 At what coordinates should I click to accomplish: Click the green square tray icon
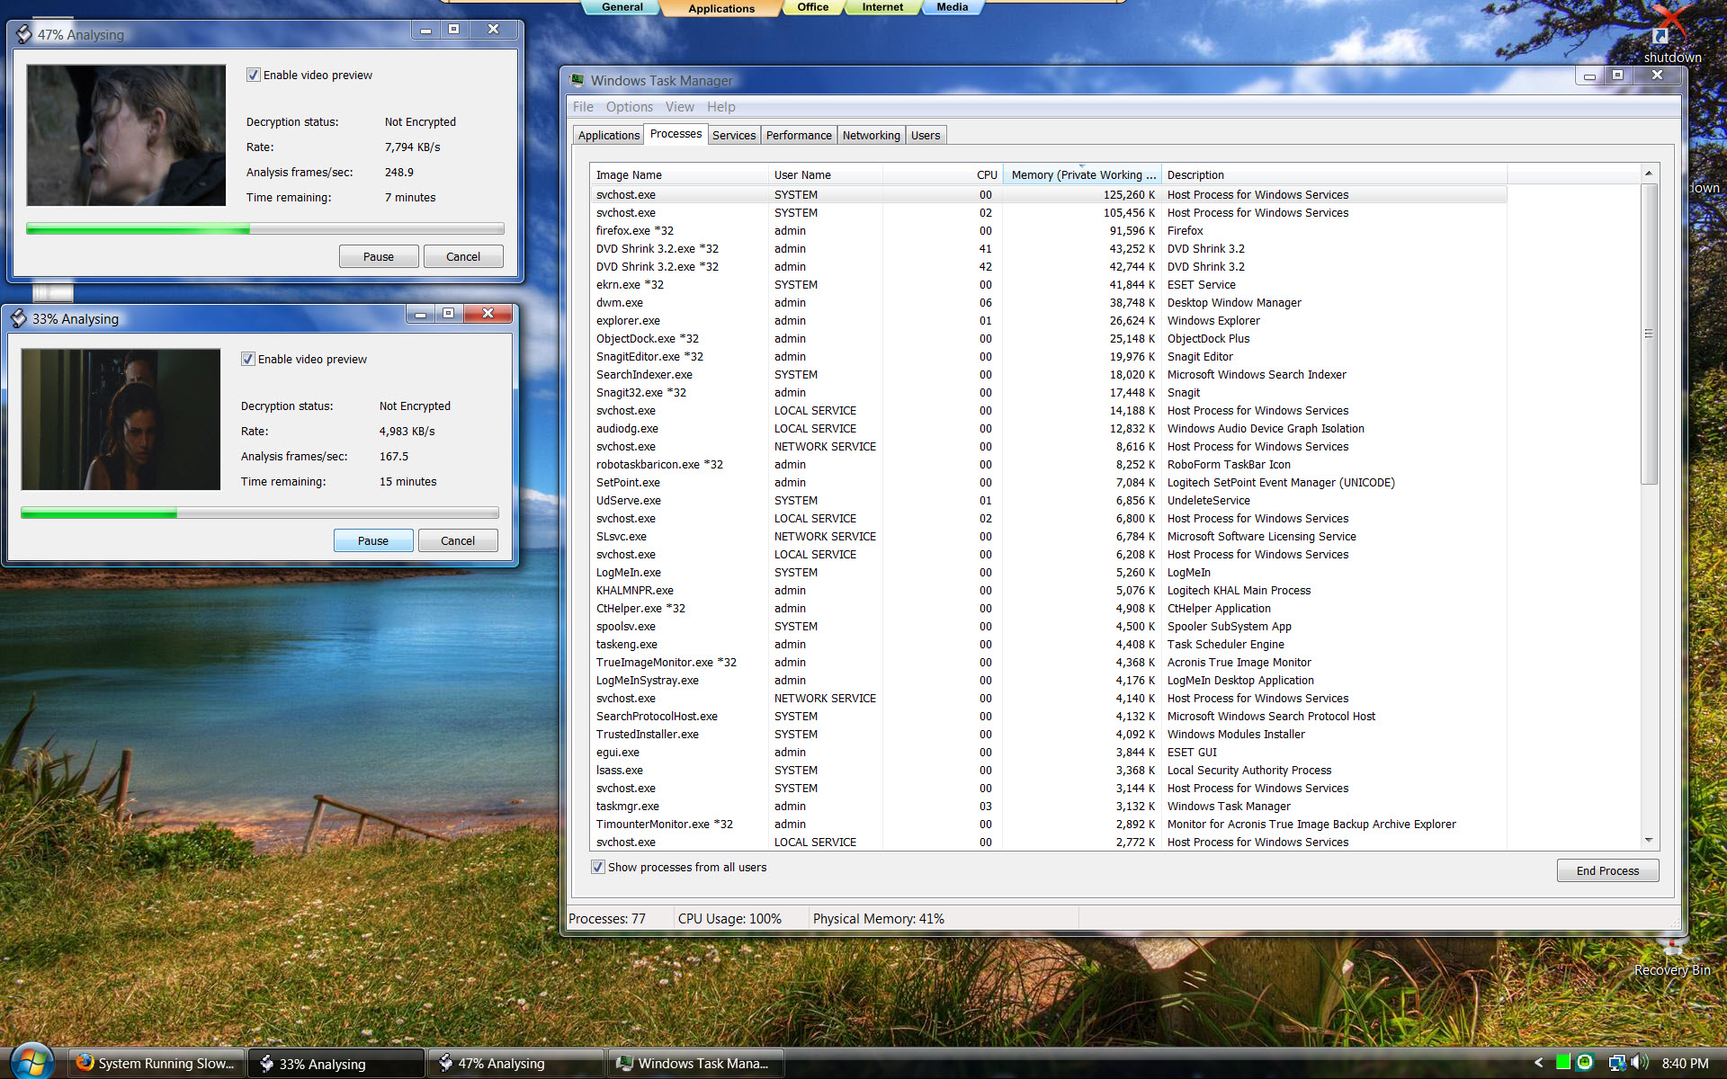(1563, 1062)
